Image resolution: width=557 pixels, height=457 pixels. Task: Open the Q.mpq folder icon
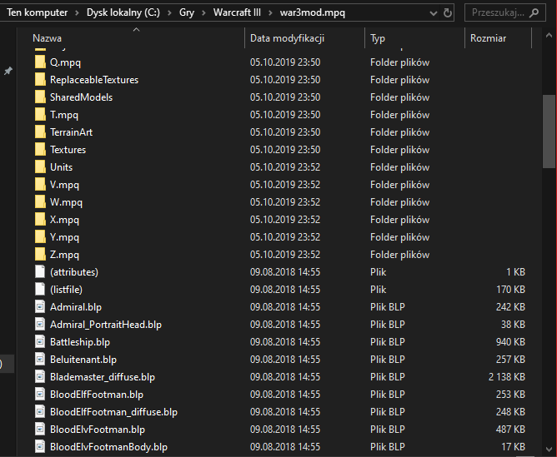pos(40,62)
